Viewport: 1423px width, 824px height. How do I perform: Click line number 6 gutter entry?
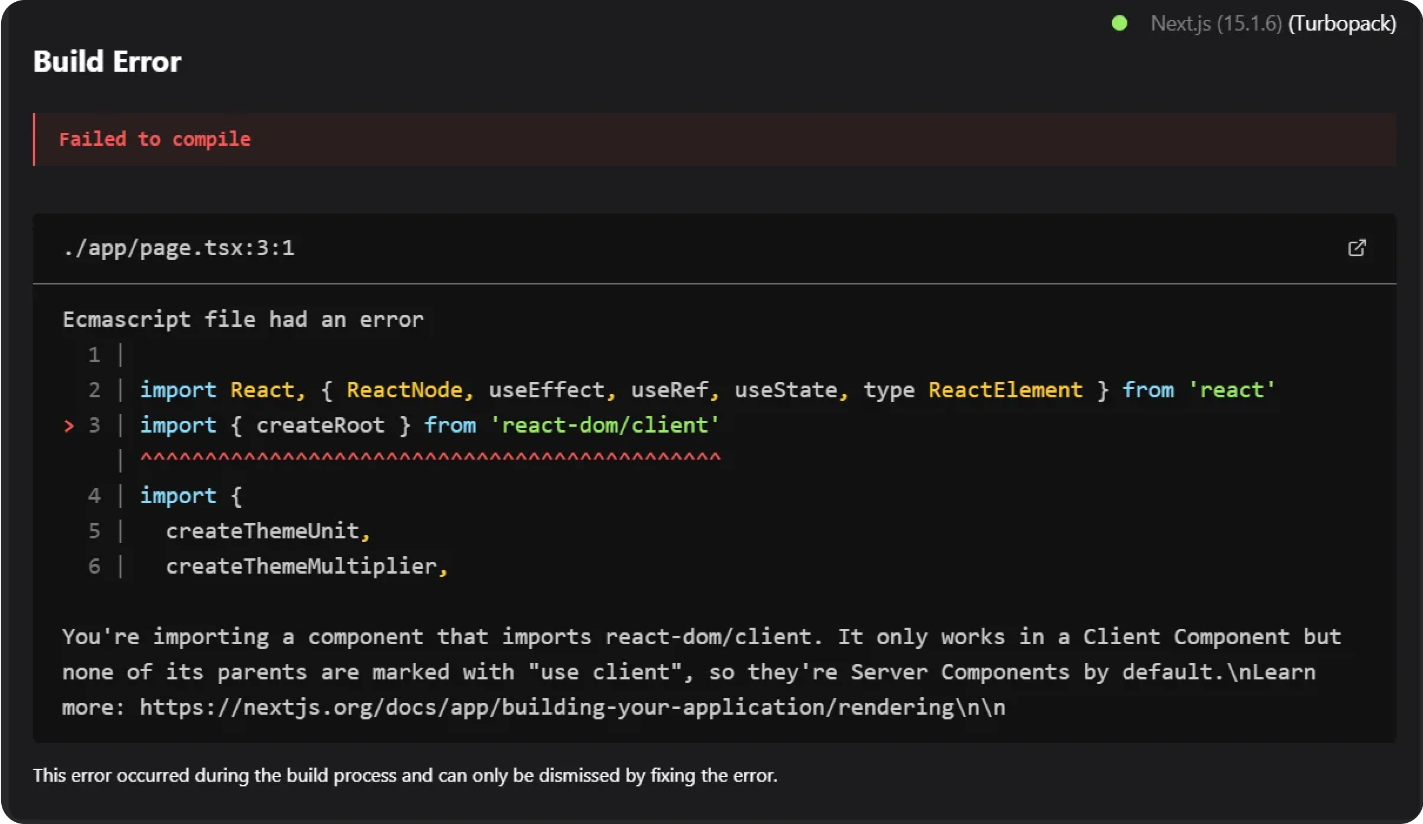95,566
